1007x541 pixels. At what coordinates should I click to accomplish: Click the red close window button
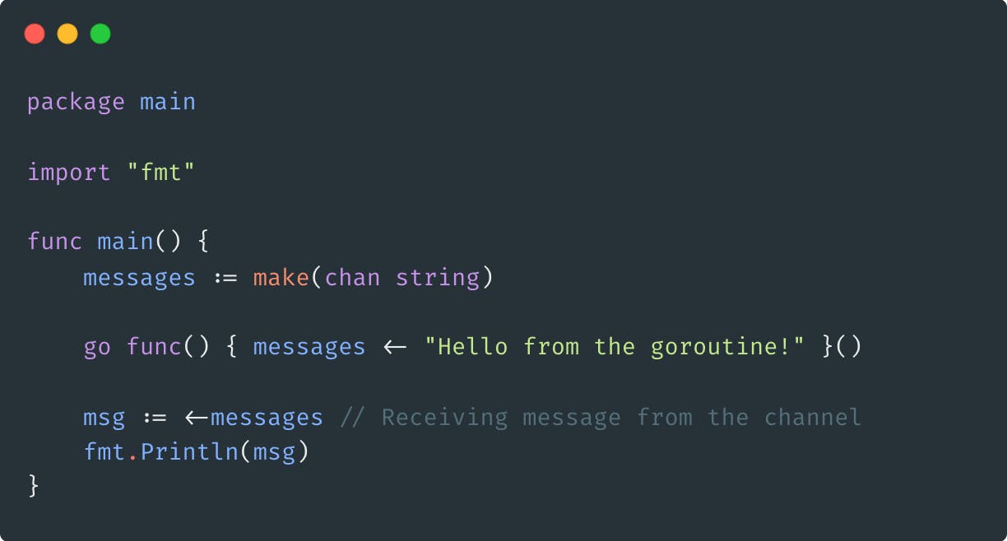tap(35, 34)
